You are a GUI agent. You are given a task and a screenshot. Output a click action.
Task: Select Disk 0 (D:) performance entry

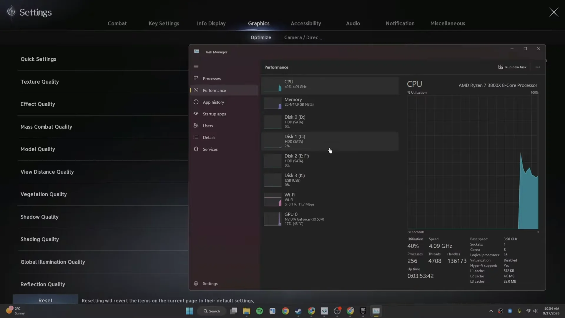(330, 122)
